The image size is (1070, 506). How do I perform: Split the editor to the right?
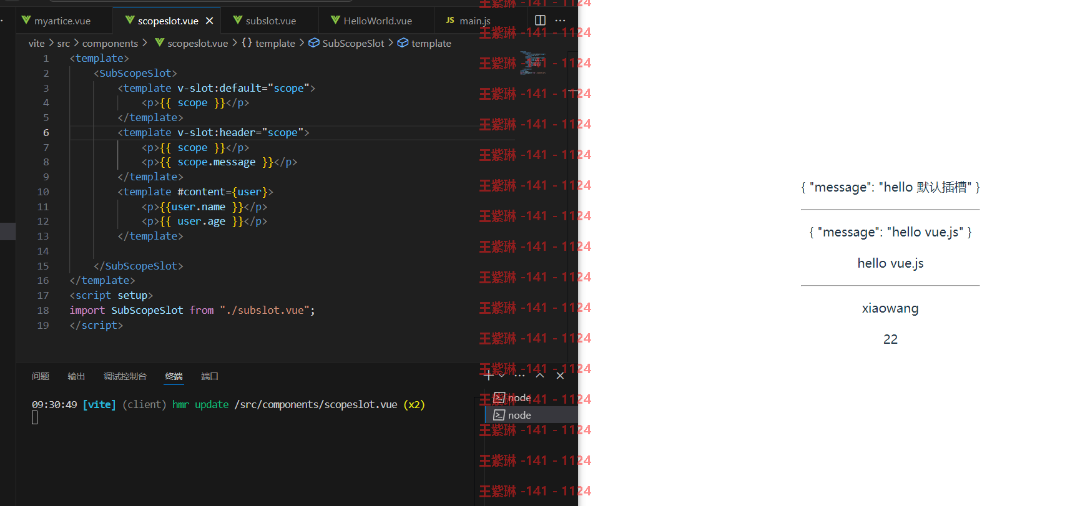[x=541, y=21]
